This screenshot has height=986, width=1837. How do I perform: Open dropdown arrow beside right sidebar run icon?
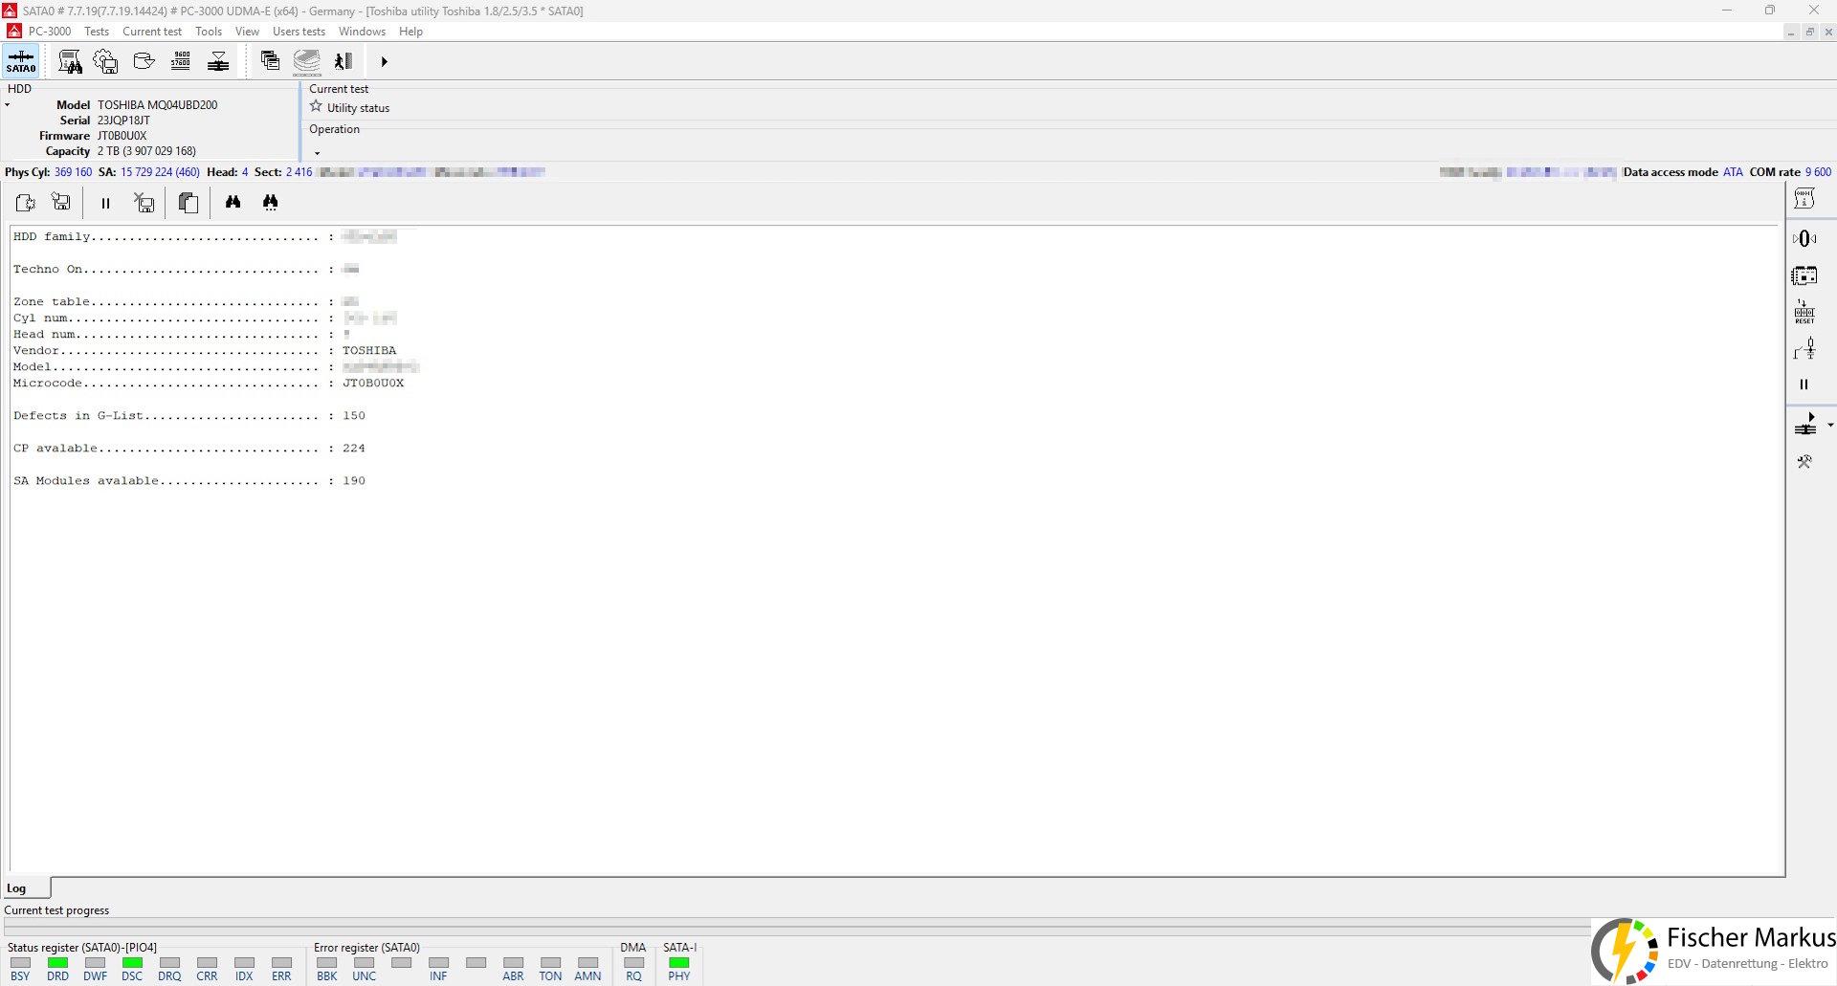(1829, 425)
